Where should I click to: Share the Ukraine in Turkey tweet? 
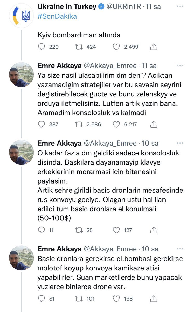(x=154, y=47)
